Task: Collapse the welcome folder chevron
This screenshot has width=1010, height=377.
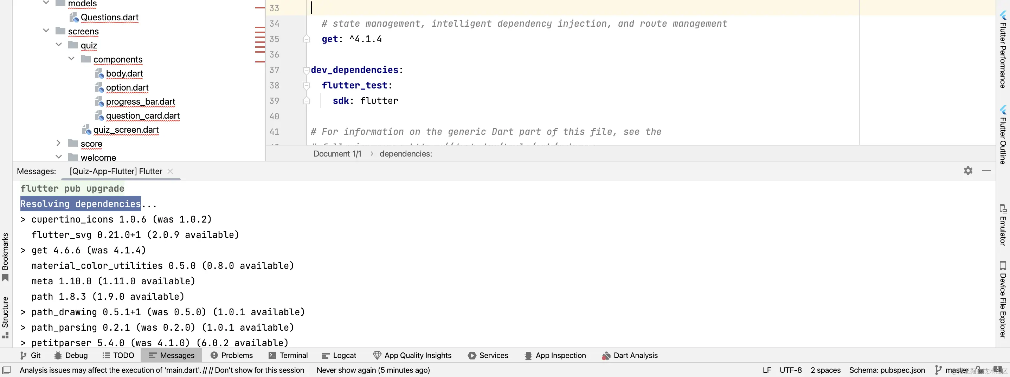Action: coord(59,157)
